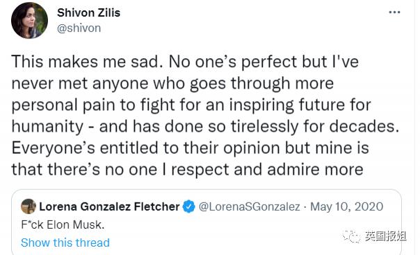Click the May 10, 2020 timestamp
Image resolution: width=420 pixels, height=255 pixels.
[346, 206]
